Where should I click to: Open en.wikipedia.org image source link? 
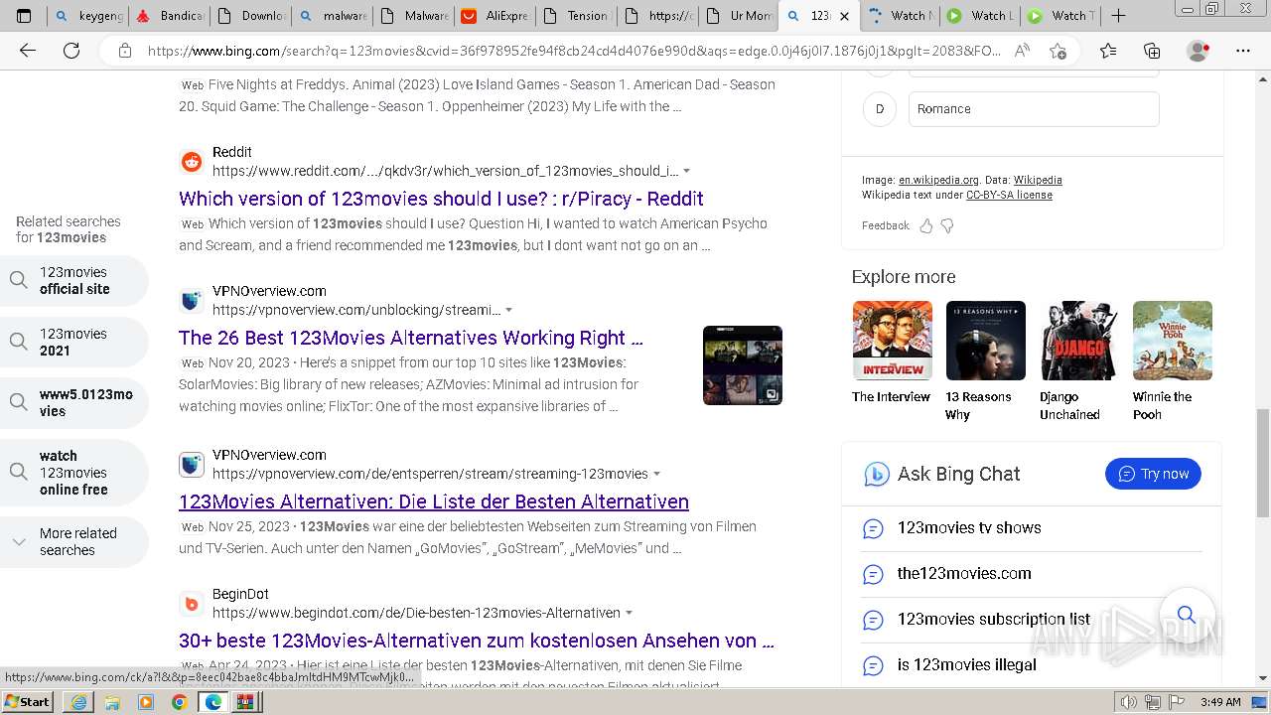[x=938, y=180]
